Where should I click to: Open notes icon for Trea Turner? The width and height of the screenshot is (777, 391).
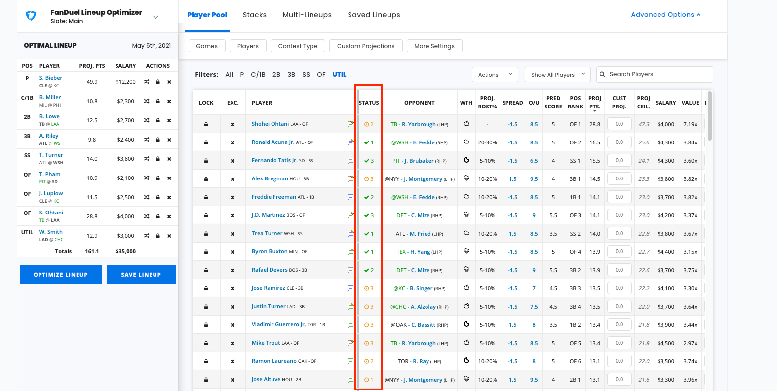coord(350,234)
